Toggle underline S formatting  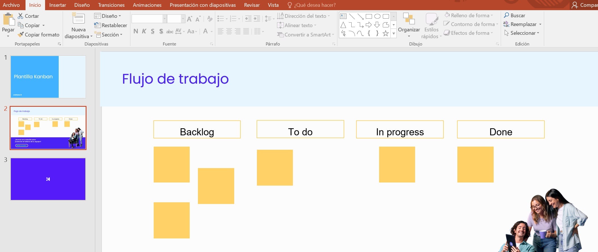click(153, 31)
